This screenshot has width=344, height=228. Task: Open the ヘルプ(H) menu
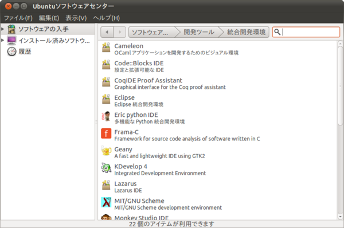pyautogui.click(x=107, y=18)
